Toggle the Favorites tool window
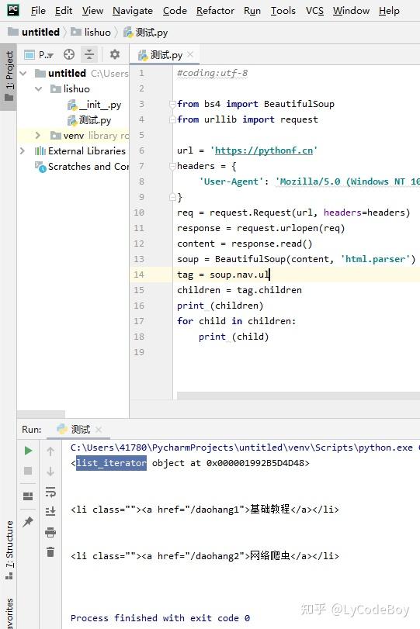Viewport: 420px width, 629px height. (9, 613)
